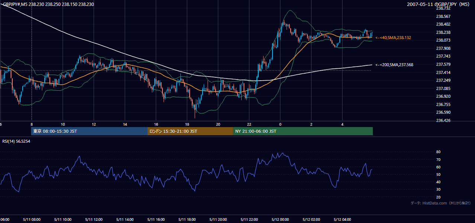The image size is (475, 223).
Task: Click the hour 10 tick under price chart
Action: 62,124
